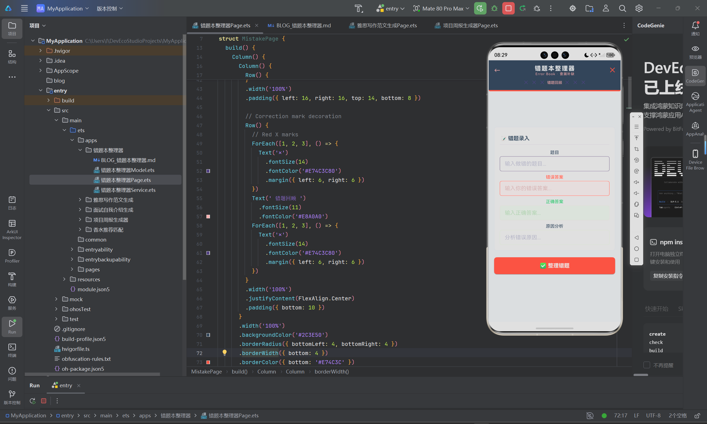
Task: Click the 输入你的错误答案 input field
Action: click(x=554, y=188)
